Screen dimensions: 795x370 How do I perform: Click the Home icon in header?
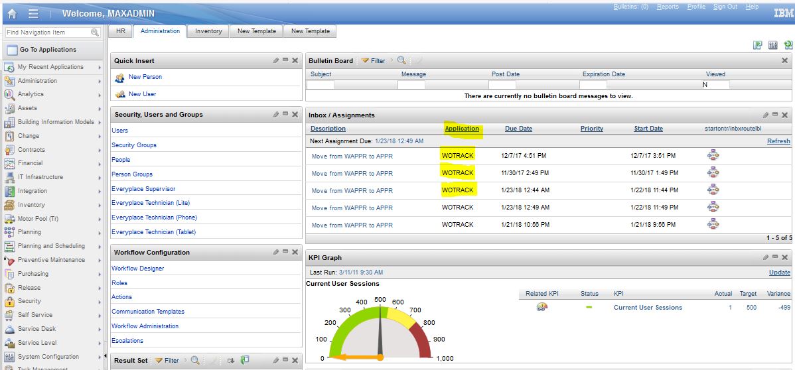pos(12,13)
